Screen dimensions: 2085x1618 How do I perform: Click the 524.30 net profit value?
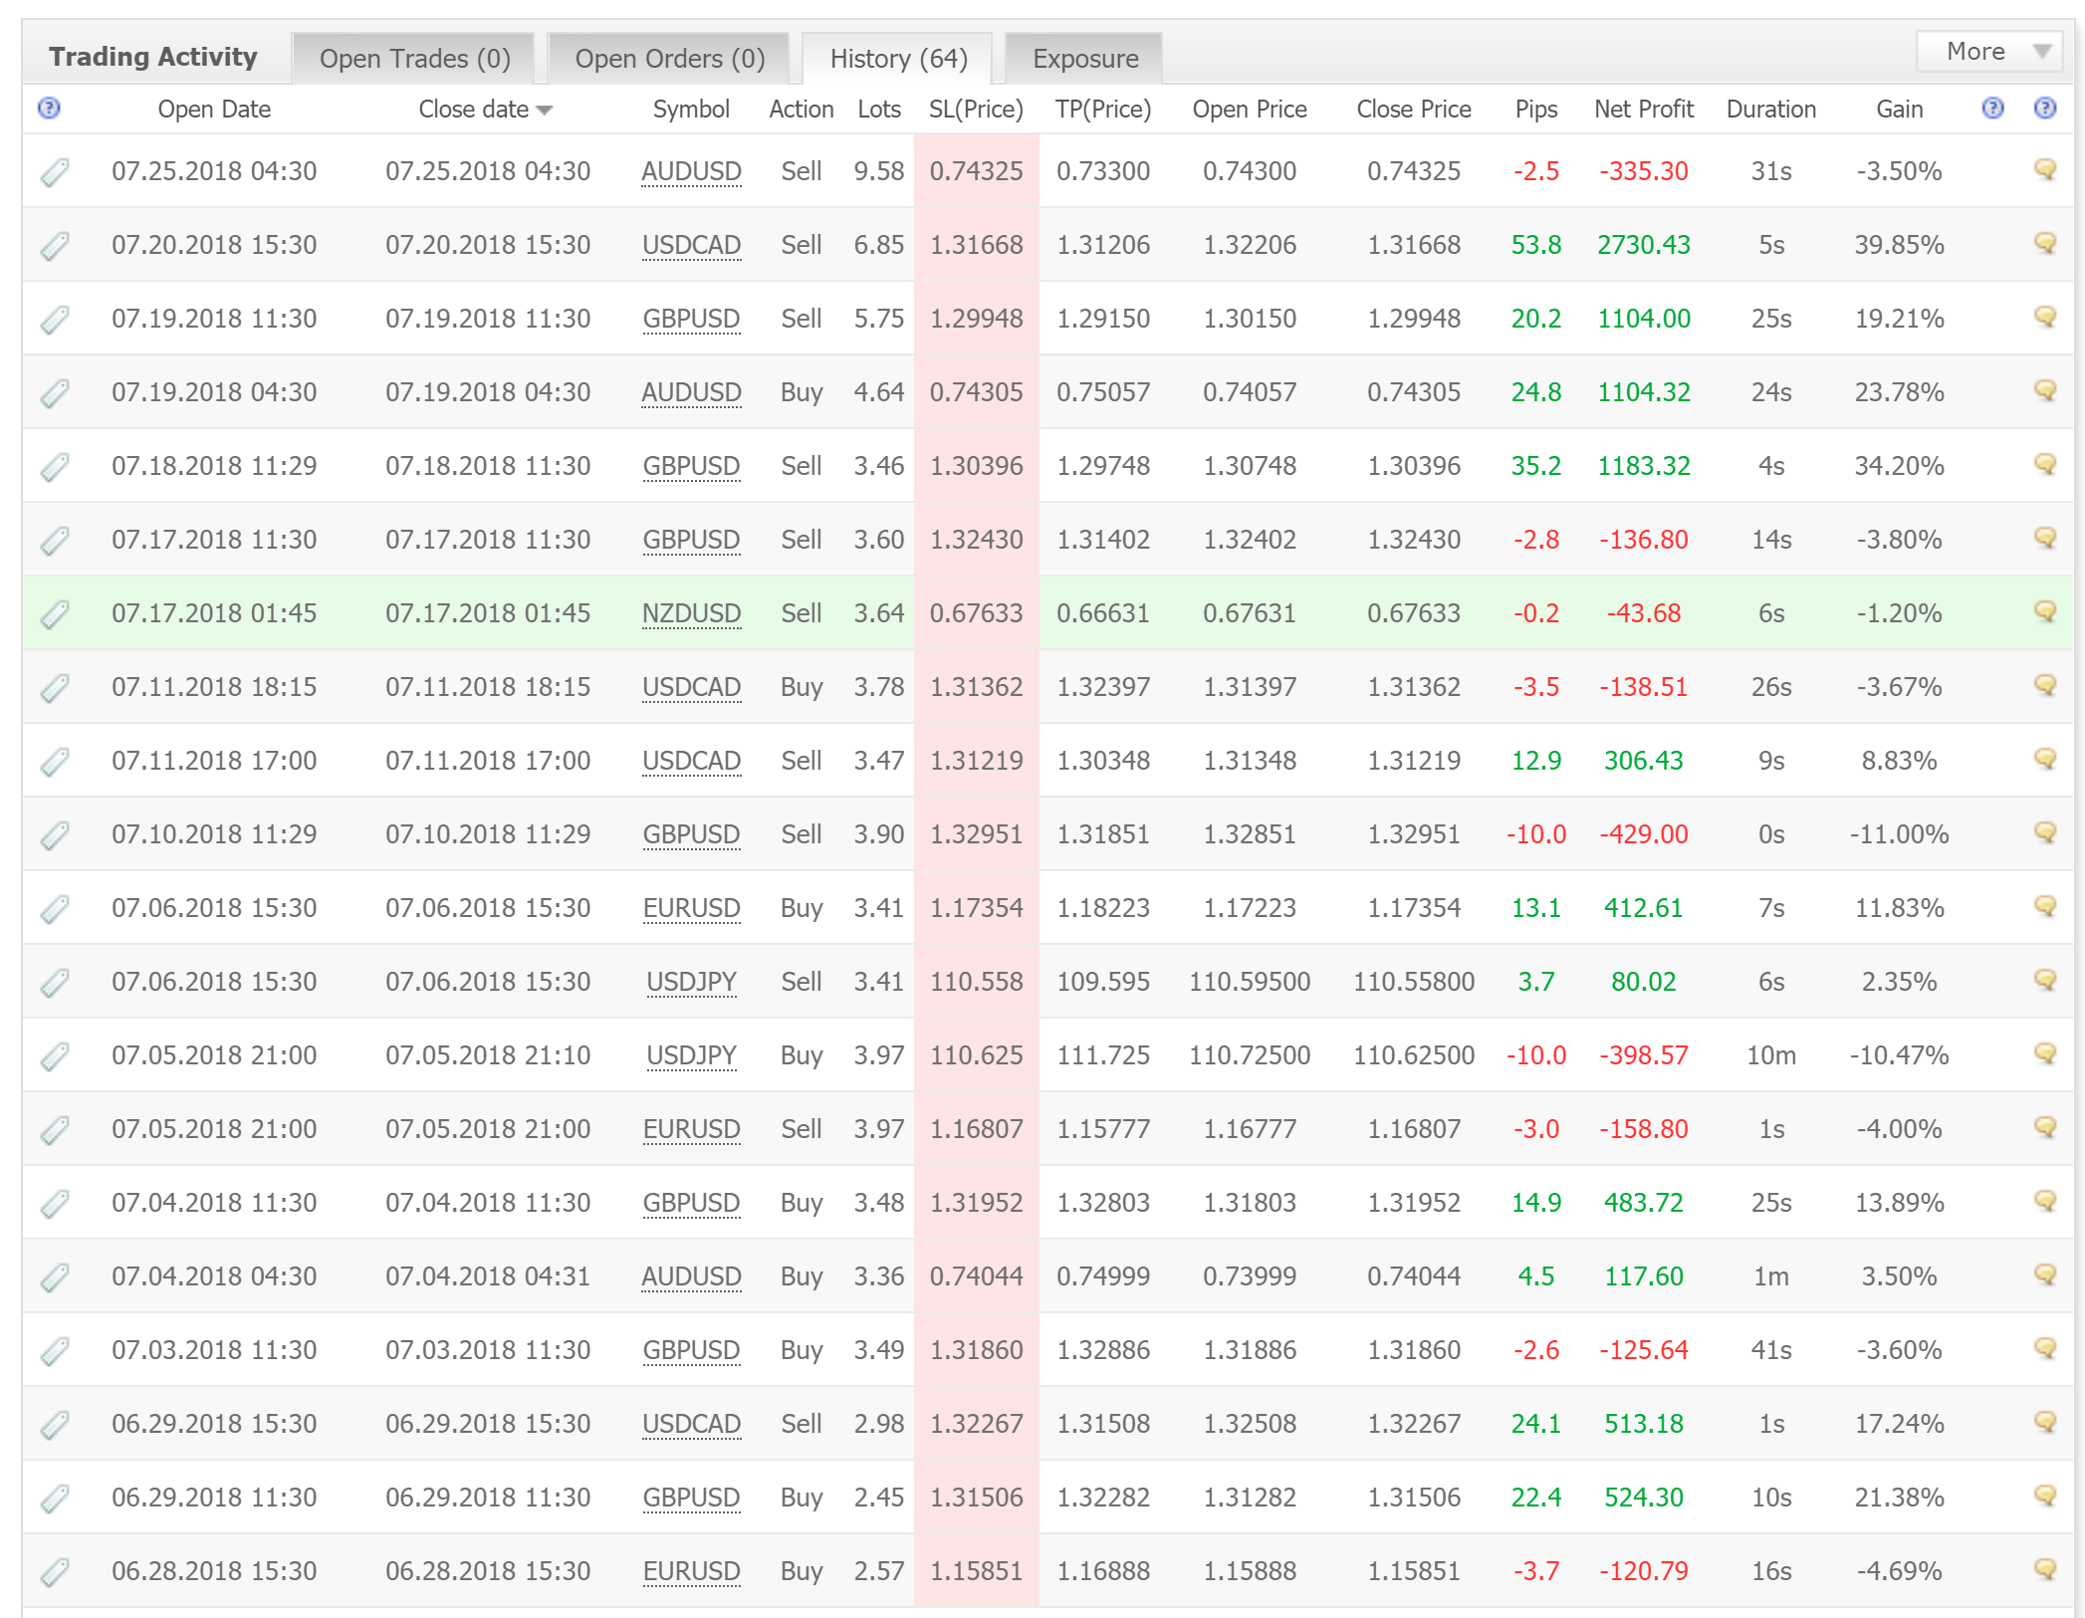(x=1643, y=1498)
